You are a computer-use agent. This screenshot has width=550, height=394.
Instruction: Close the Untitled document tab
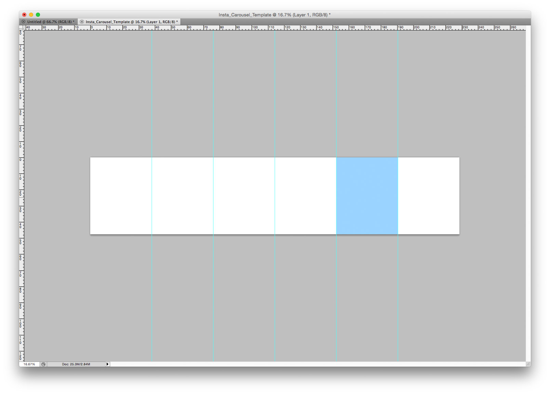coord(23,22)
